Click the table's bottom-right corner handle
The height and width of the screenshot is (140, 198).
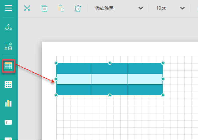pos(163,95)
